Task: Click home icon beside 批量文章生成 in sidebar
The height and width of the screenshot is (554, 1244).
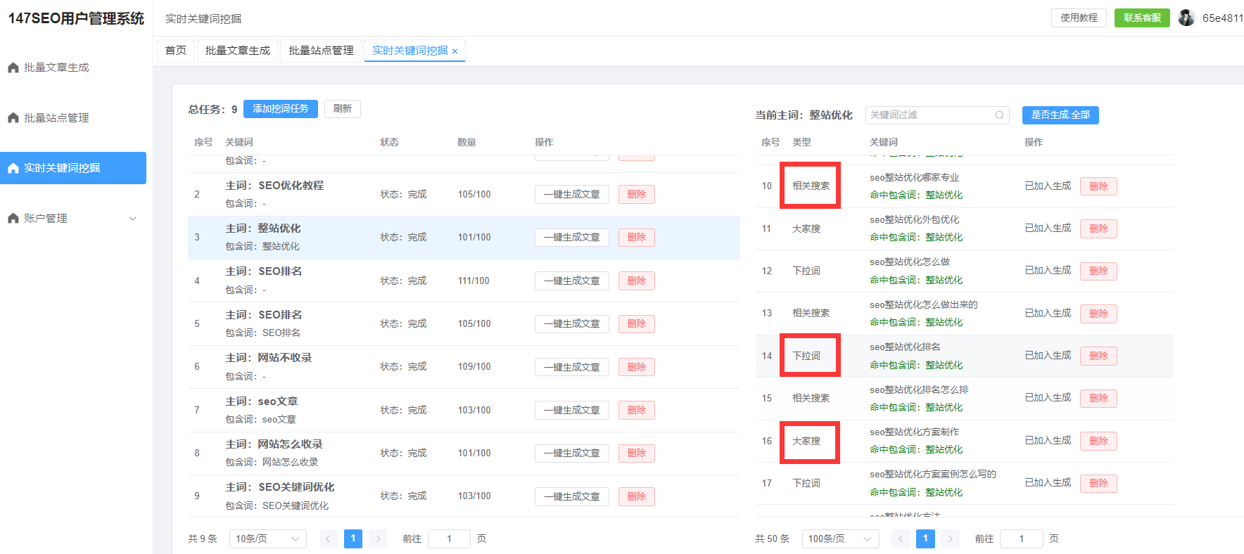Action: pos(13,67)
